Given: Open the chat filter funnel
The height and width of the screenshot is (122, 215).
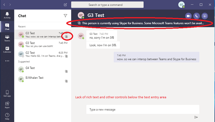Looking at the screenshot, I should pyautogui.click(x=65, y=16).
